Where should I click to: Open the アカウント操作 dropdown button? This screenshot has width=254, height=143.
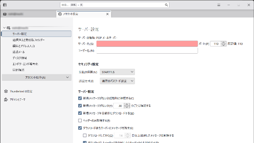pyautogui.click(x=37, y=77)
